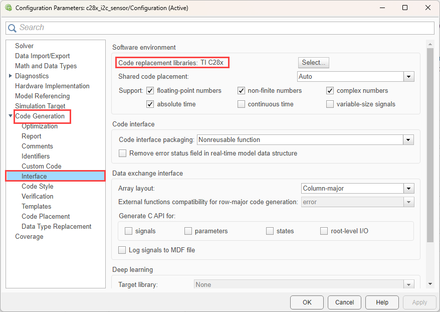Click the Apply button

click(419, 302)
